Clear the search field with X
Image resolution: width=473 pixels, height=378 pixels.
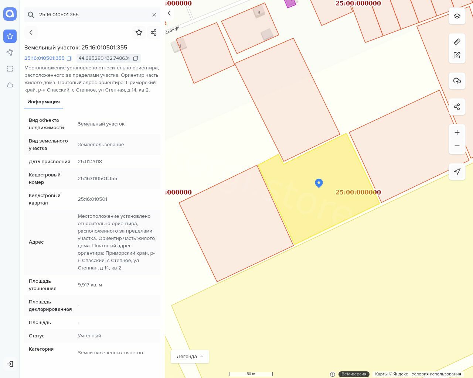tap(154, 15)
